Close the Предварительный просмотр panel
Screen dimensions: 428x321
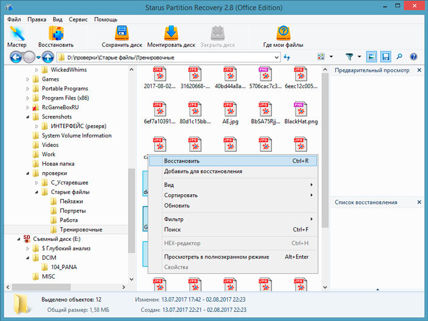click(420, 70)
